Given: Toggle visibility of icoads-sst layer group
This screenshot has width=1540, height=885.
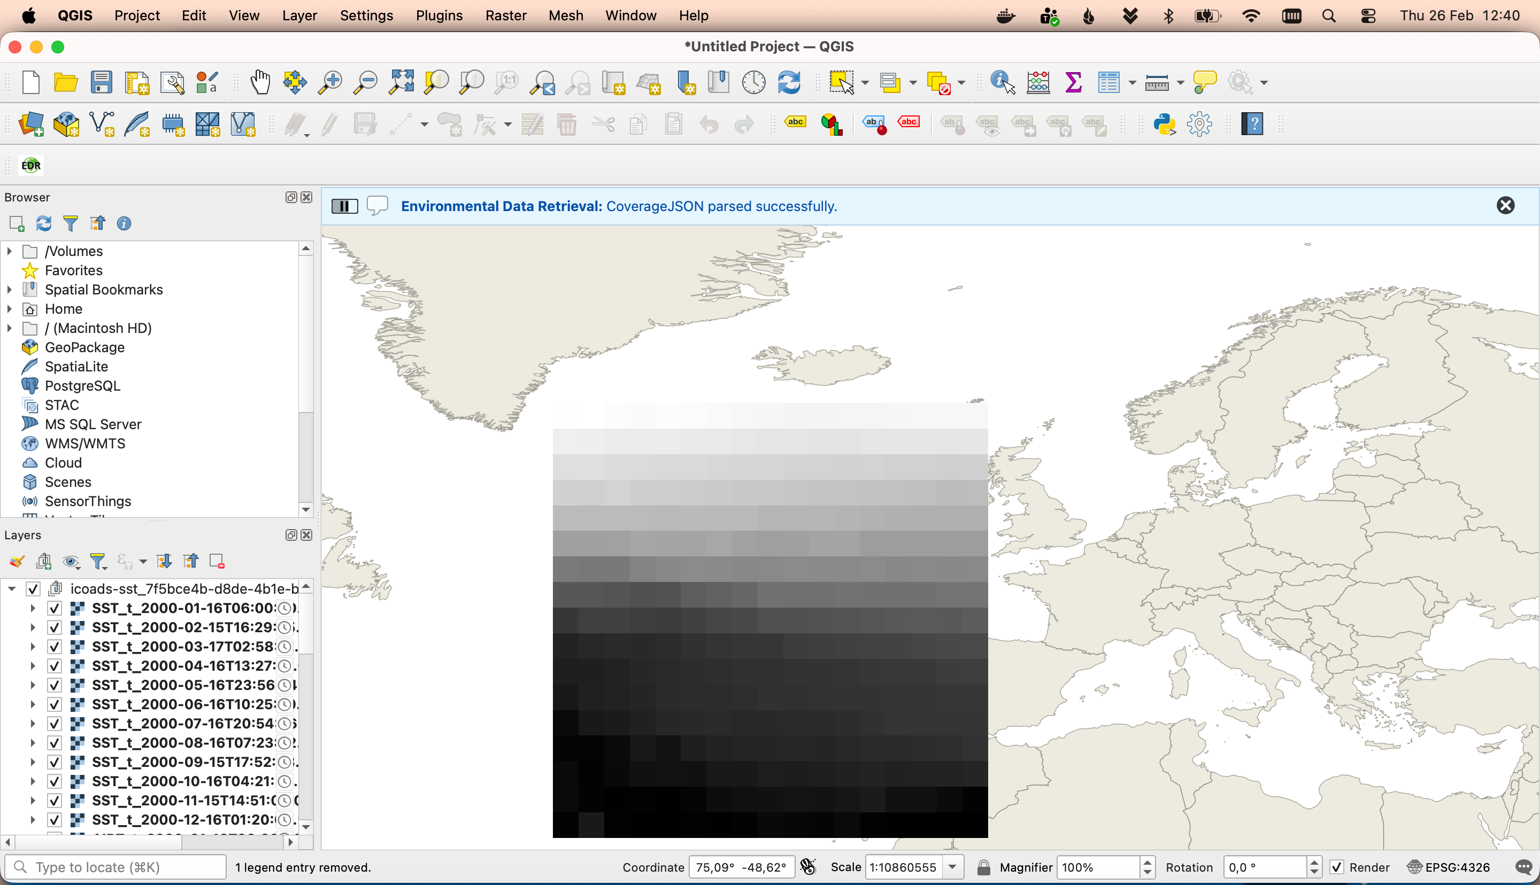Looking at the screenshot, I should tap(34, 589).
